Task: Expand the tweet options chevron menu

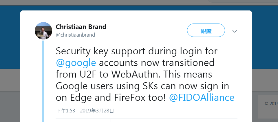Action: (x=235, y=31)
